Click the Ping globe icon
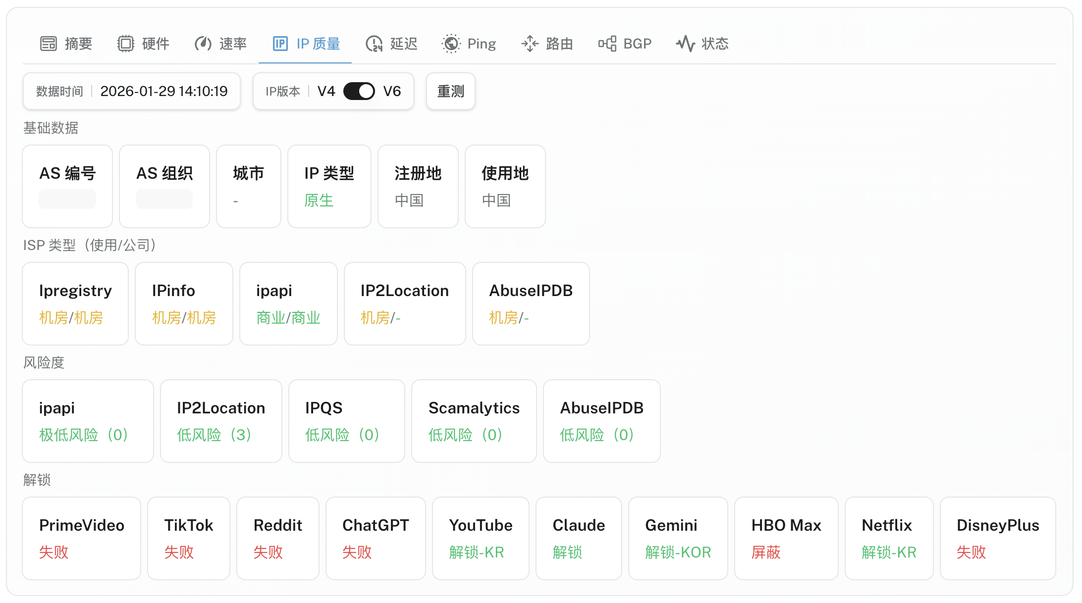The height and width of the screenshot is (603, 1082). coord(451,44)
